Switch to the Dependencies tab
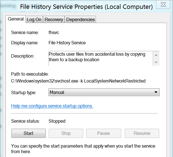 click(80, 19)
